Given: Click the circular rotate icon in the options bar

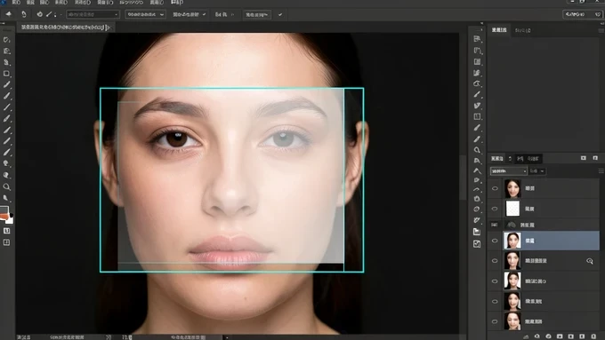Looking at the screenshot, I should pyautogui.click(x=39, y=14).
